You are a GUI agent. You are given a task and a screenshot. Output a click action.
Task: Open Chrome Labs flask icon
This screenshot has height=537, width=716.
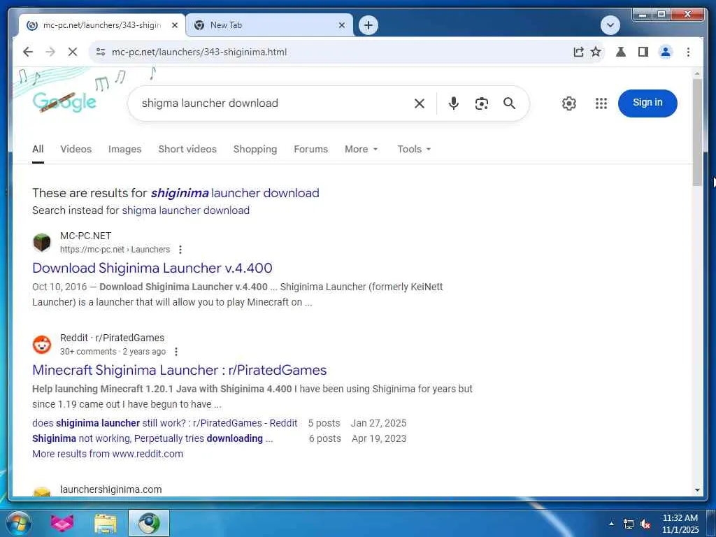click(621, 52)
